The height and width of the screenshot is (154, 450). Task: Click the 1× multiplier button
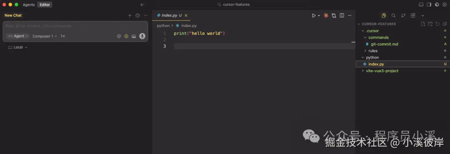pos(62,36)
